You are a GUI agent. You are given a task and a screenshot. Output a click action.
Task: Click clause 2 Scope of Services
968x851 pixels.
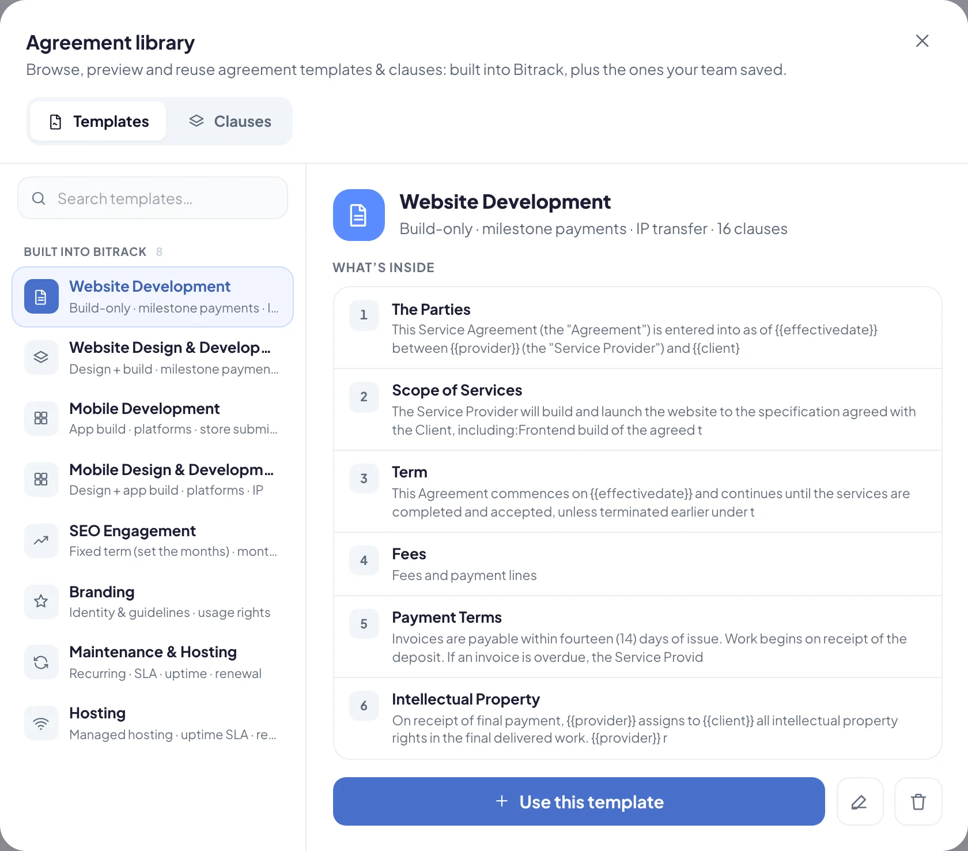tap(638, 410)
